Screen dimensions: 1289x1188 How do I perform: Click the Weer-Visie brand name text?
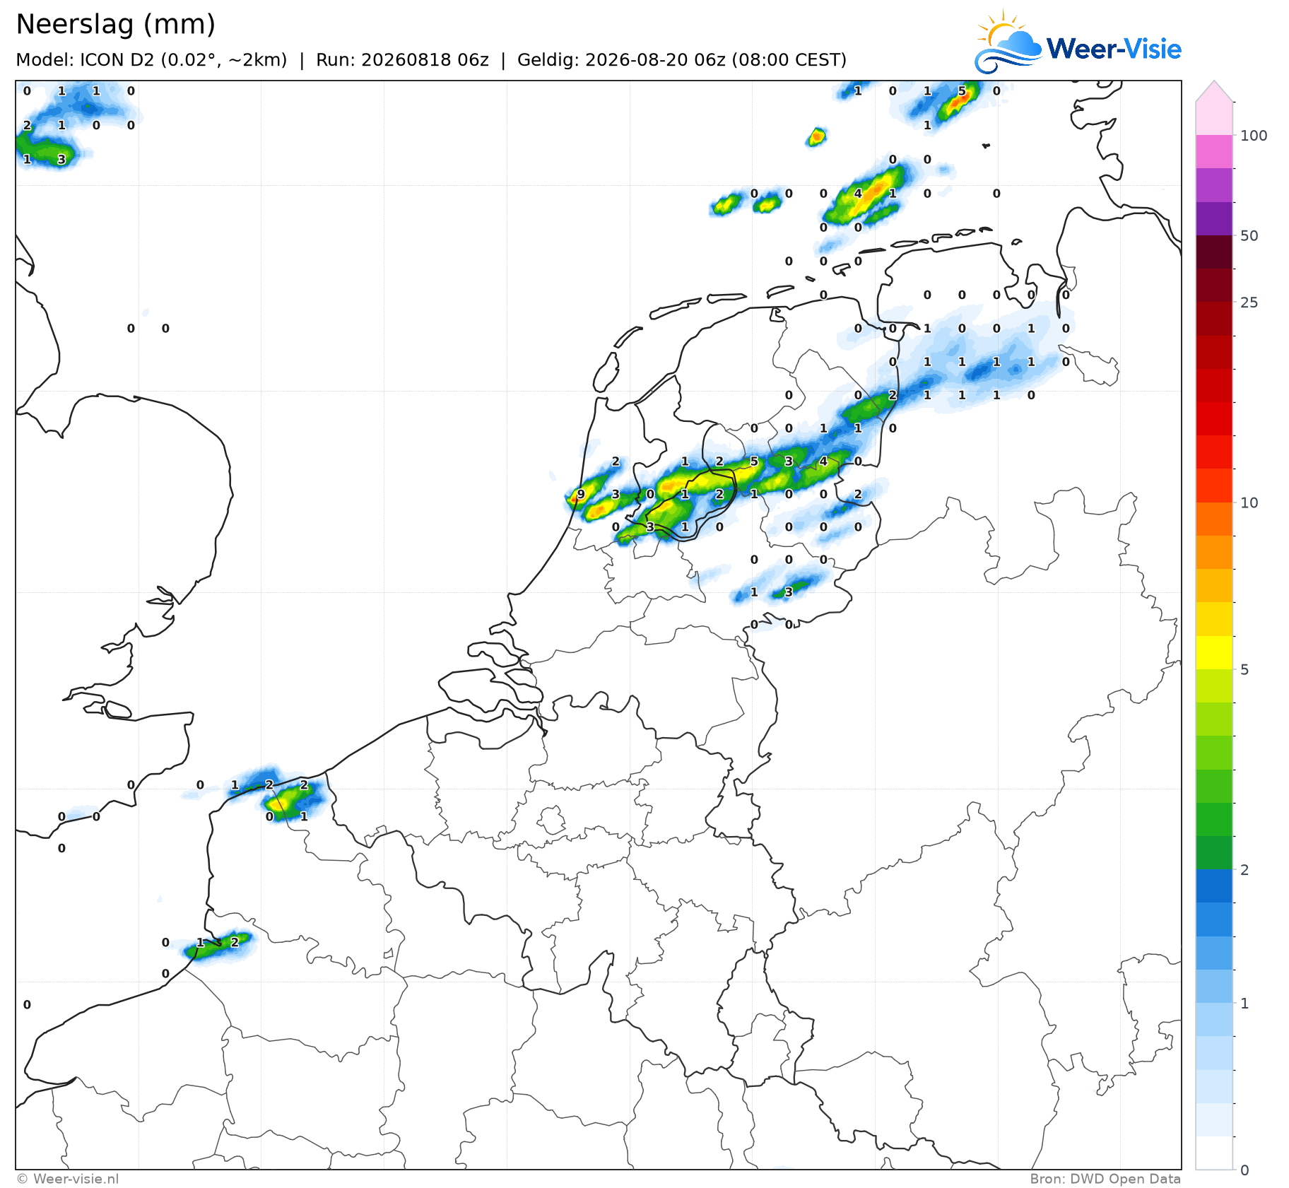pos(1114,49)
